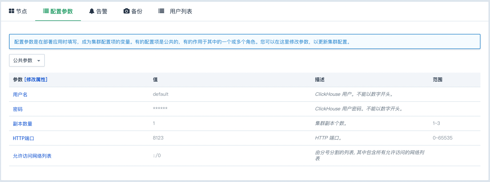Viewport: 490px width, 182px height.
Task: Switch to the 配置参数 tab
Action: (58, 11)
